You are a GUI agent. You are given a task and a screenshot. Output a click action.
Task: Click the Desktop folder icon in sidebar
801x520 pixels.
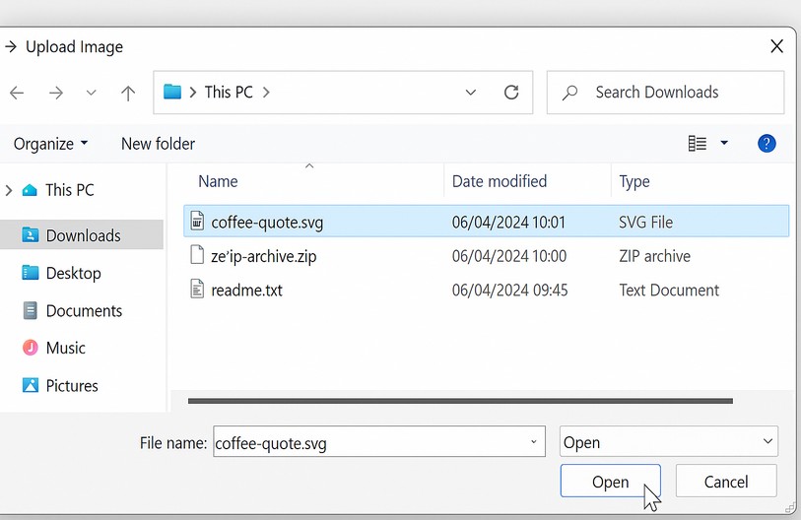click(x=31, y=272)
